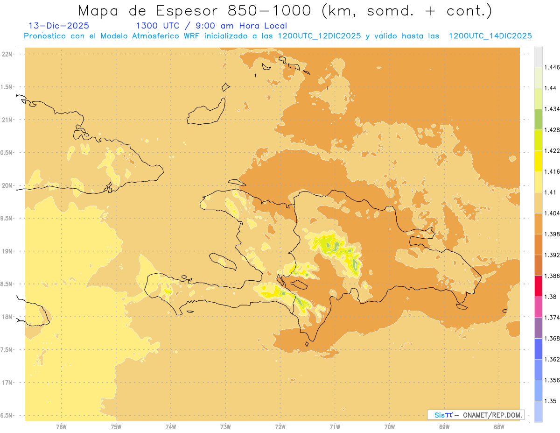
Task: Click the legend value '1.386'
Action: click(x=552, y=276)
